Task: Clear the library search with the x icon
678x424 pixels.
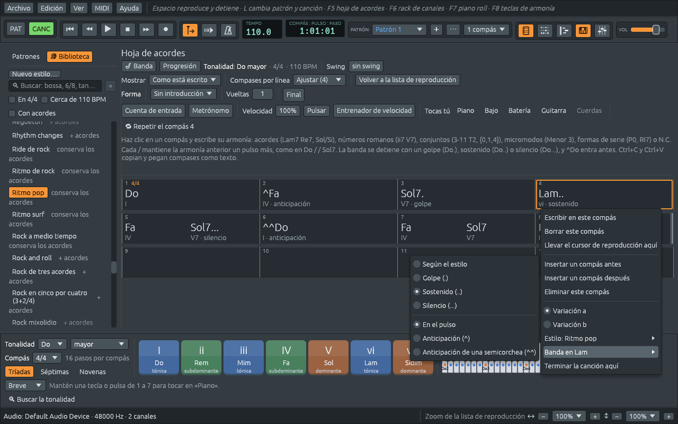Action: point(110,86)
